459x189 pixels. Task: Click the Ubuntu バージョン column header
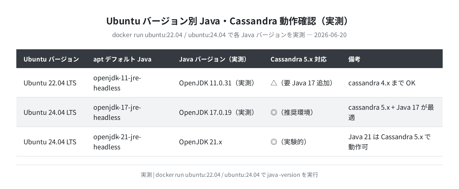[x=51, y=59]
